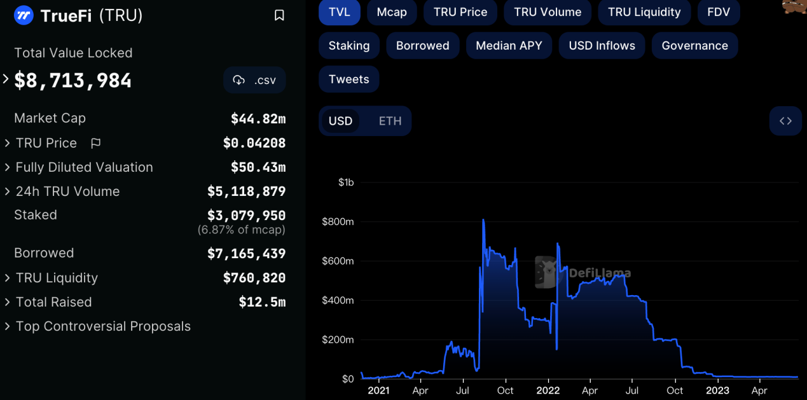Toggle the Median APY series
Viewport: 807px width, 400px height.
click(x=509, y=46)
